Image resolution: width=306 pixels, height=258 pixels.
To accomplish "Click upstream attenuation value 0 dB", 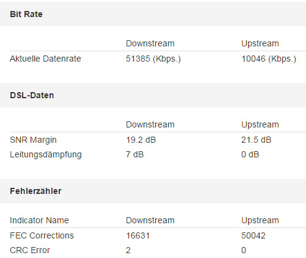I will [250, 154].
